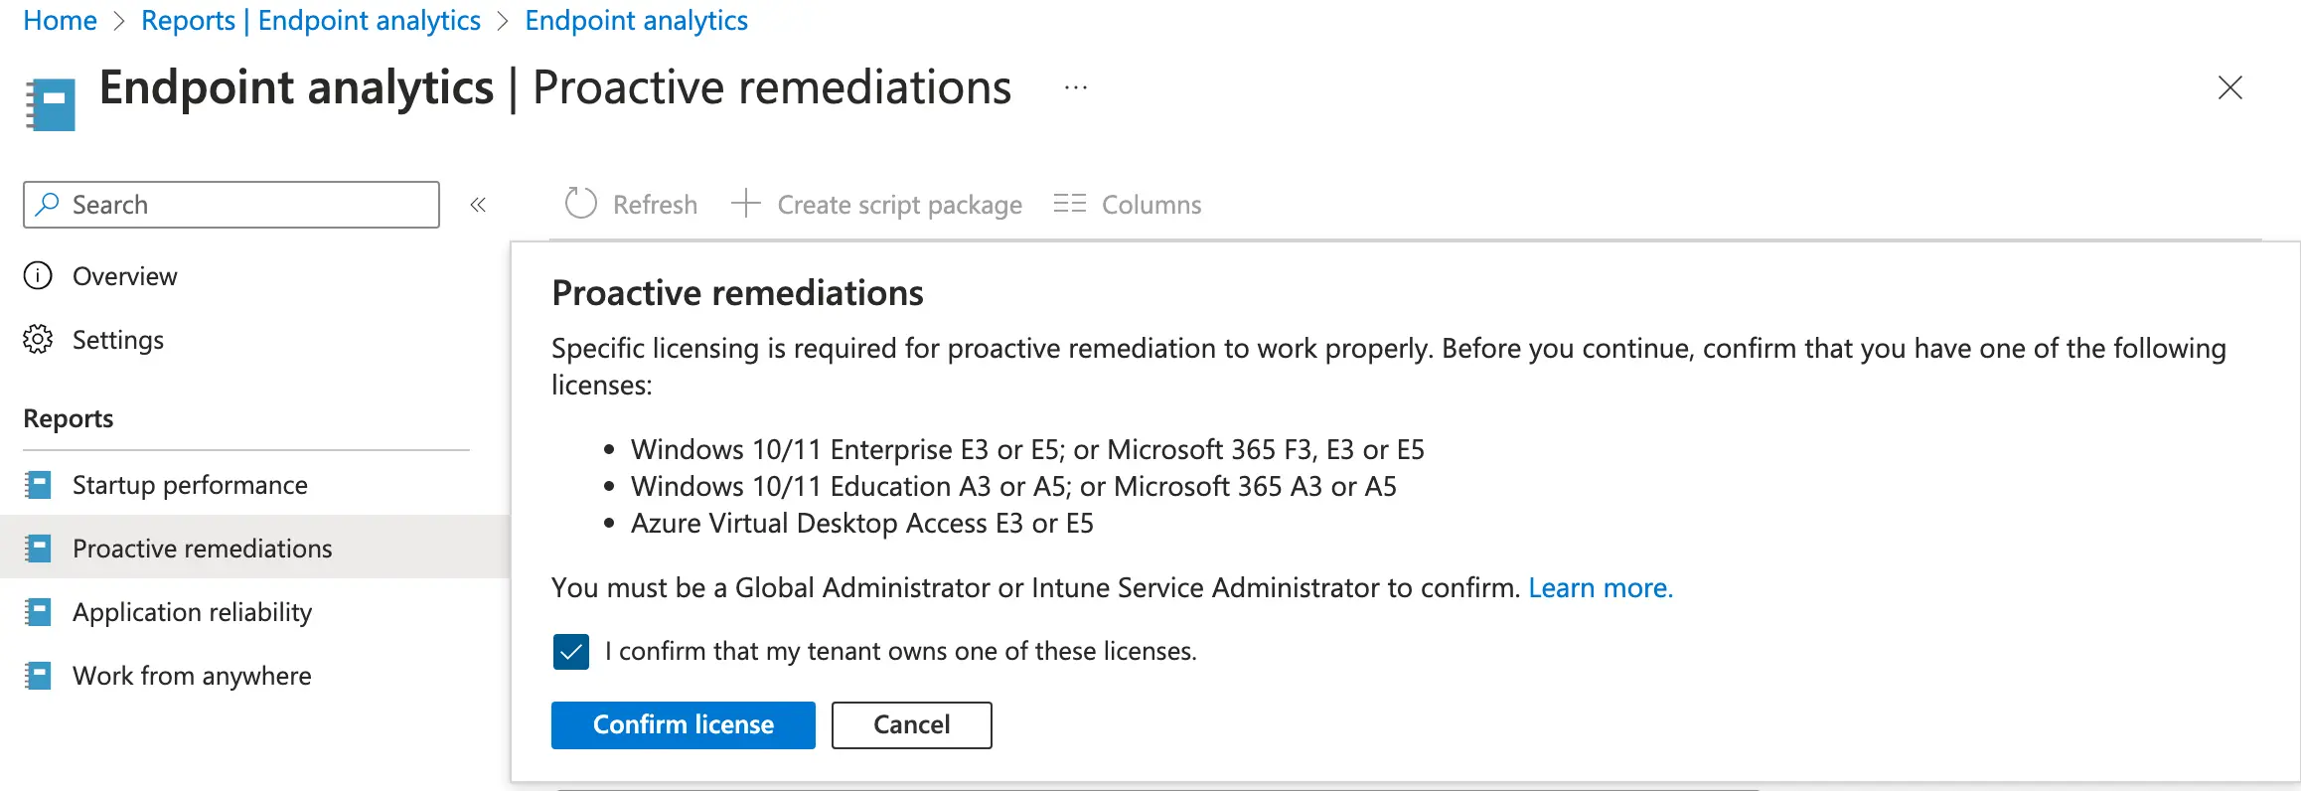Go to Home breadcrumb link
The image size is (2301, 791).
60,20
